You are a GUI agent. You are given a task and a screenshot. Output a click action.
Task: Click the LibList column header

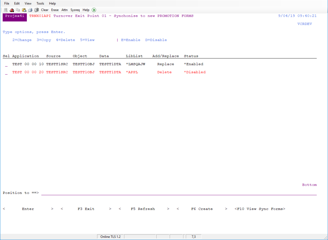pyautogui.click(x=134, y=56)
